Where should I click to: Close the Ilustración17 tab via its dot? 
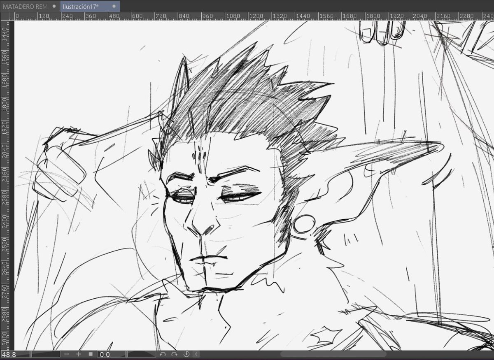pyautogui.click(x=114, y=7)
